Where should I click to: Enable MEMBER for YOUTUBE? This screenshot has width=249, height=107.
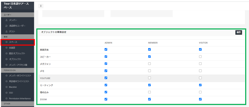pos(149,78)
